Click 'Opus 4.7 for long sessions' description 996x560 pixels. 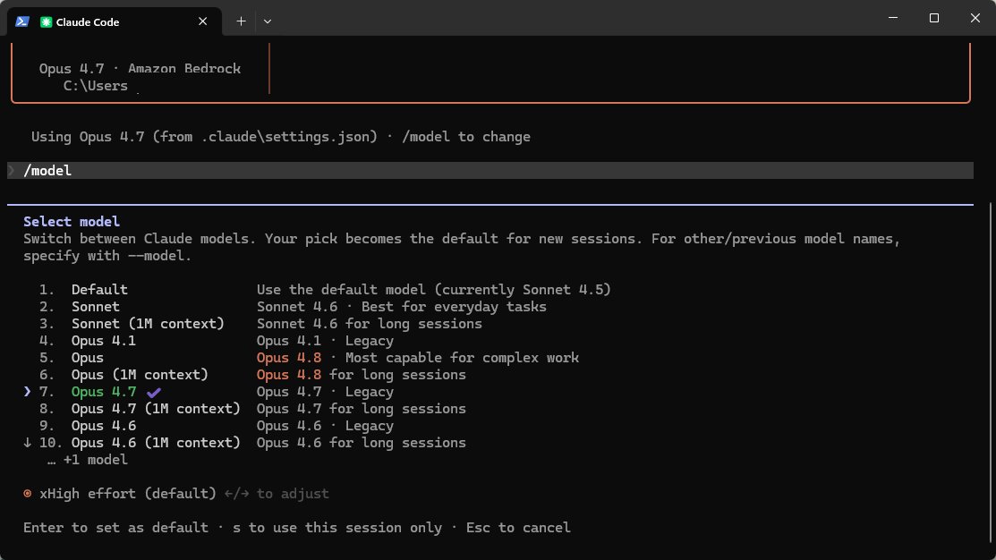pos(361,409)
